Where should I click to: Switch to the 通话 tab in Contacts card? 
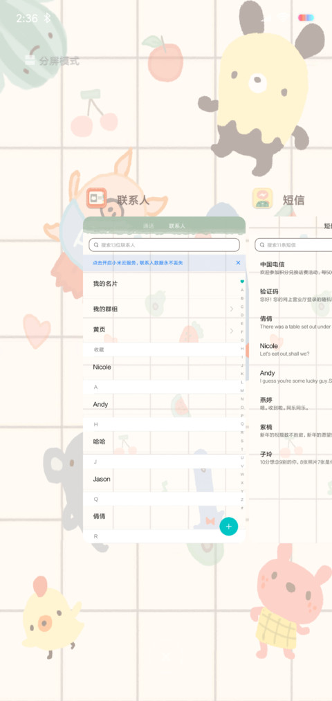click(x=148, y=226)
